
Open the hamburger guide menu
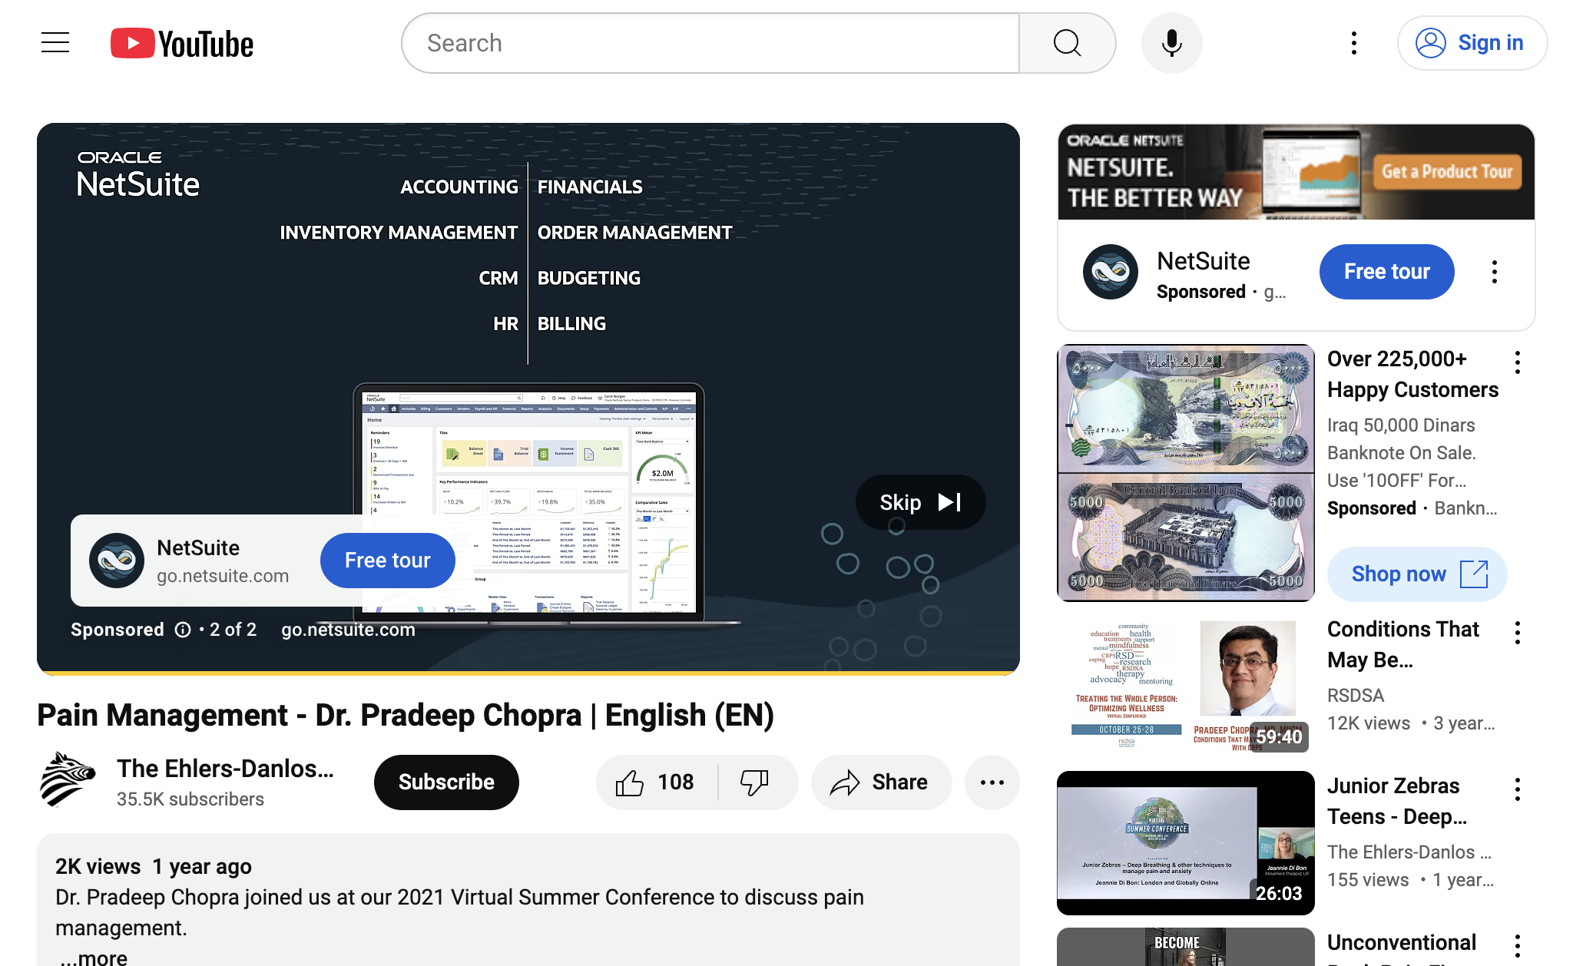tap(55, 43)
